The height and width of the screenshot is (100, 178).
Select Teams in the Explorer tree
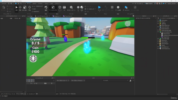pos(163,45)
